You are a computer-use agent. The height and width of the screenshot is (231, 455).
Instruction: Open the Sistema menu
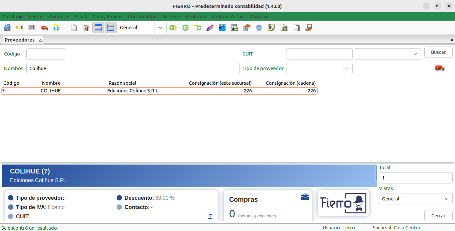171,16
